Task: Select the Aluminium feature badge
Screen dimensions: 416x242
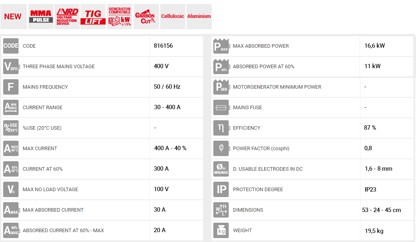Action: 199,17
